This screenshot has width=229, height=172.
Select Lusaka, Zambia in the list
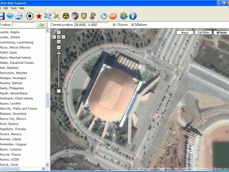(x=10, y=37)
